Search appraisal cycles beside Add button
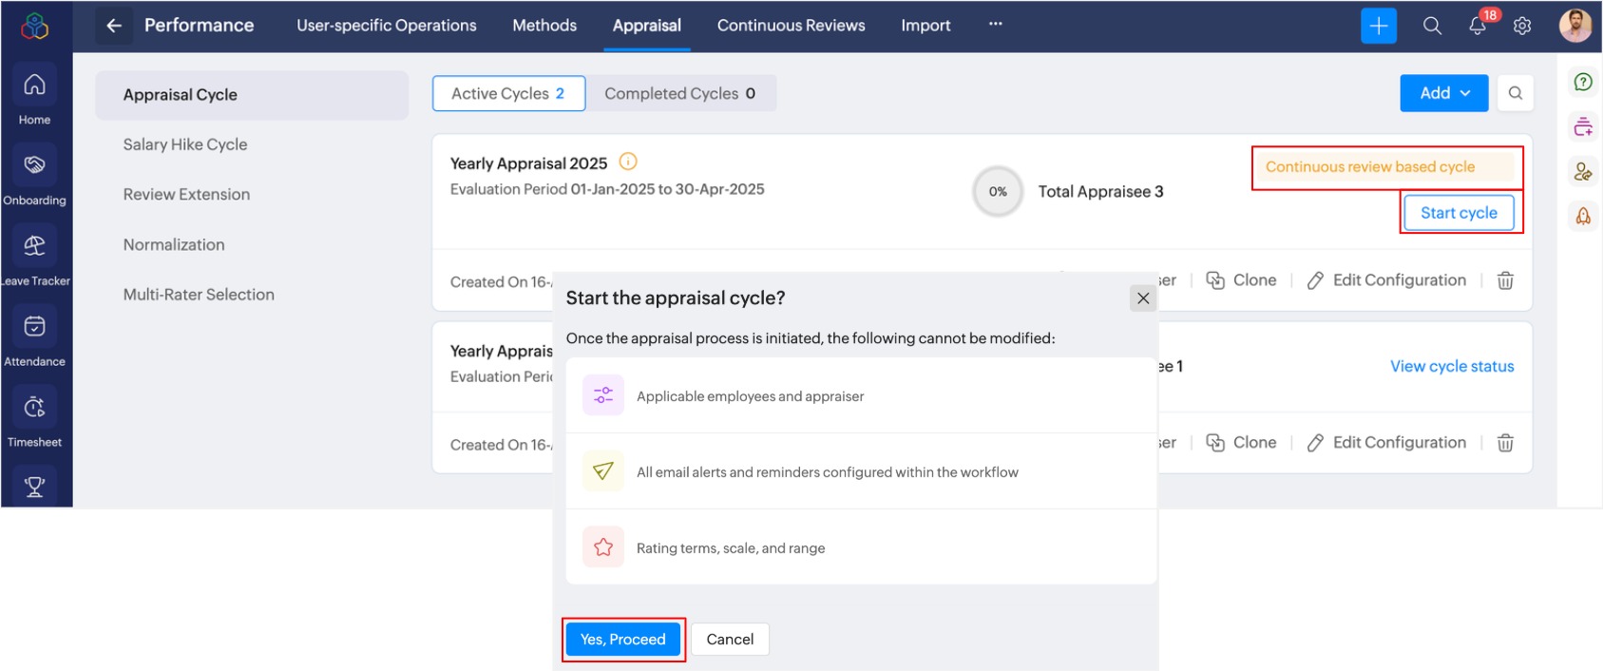The height and width of the screenshot is (671, 1603). tap(1516, 93)
